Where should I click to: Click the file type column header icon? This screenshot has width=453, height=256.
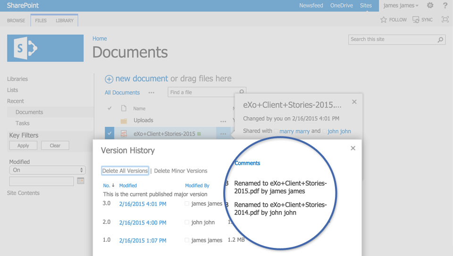point(124,109)
